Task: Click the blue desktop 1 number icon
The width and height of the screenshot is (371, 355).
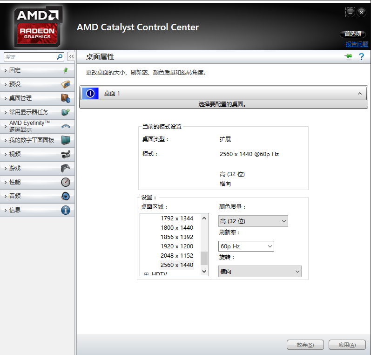Action: [90, 93]
